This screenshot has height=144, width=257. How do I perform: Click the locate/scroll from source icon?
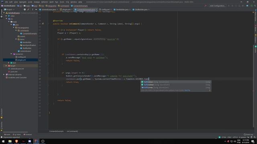point(24,10)
